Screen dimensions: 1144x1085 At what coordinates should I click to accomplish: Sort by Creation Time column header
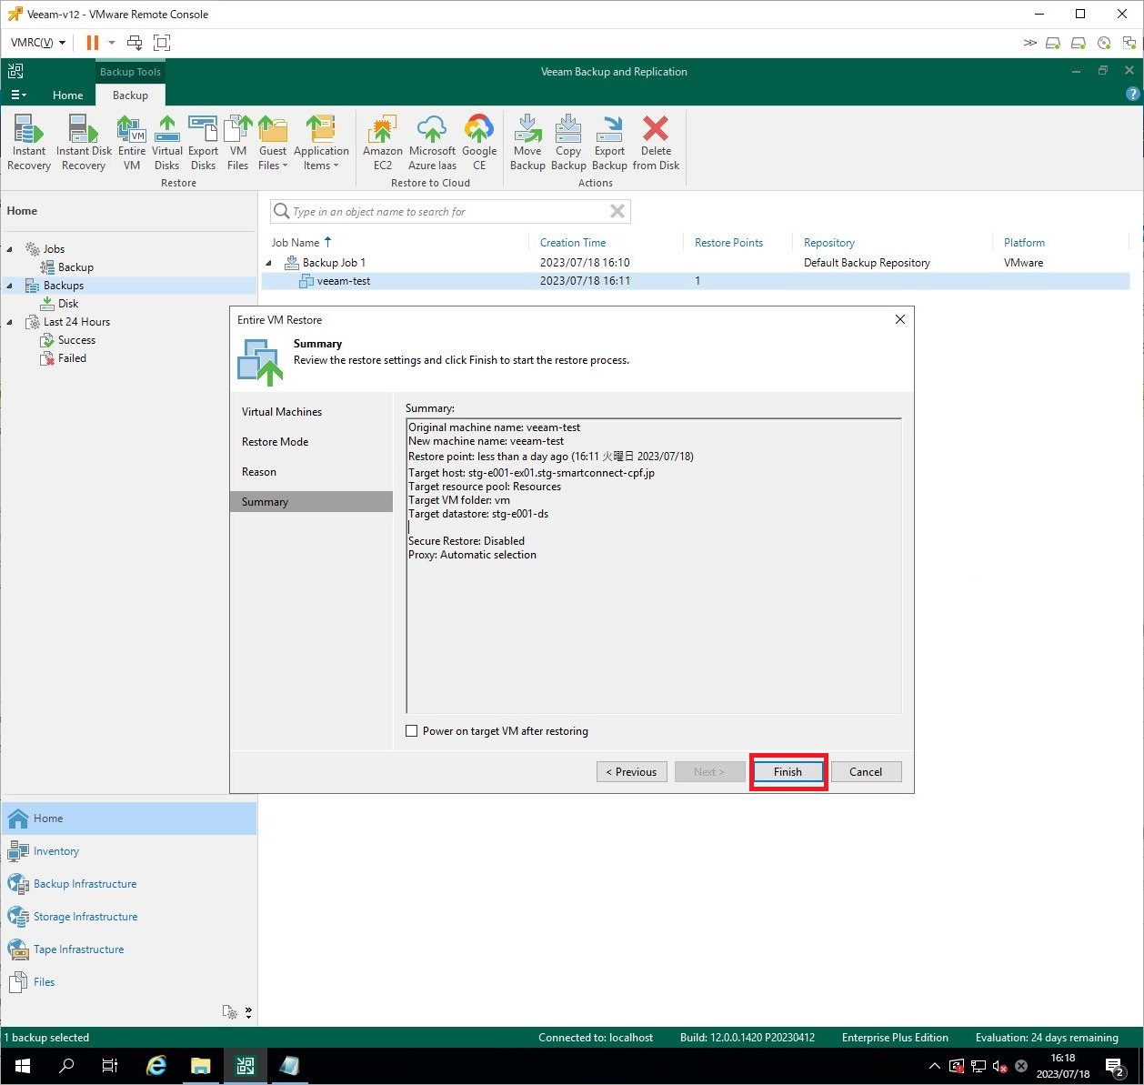[x=573, y=243]
